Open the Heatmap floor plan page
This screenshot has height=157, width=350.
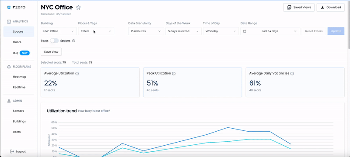click(x=19, y=77)
